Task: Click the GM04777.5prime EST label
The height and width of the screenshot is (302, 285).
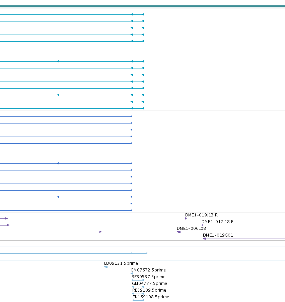Action: [x=149, y=284]
